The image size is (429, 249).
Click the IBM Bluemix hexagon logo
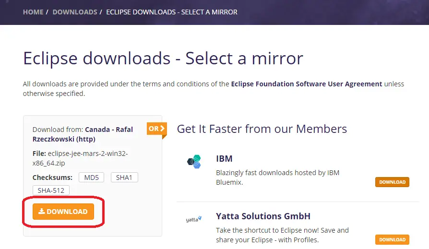(x=194, y=161)
